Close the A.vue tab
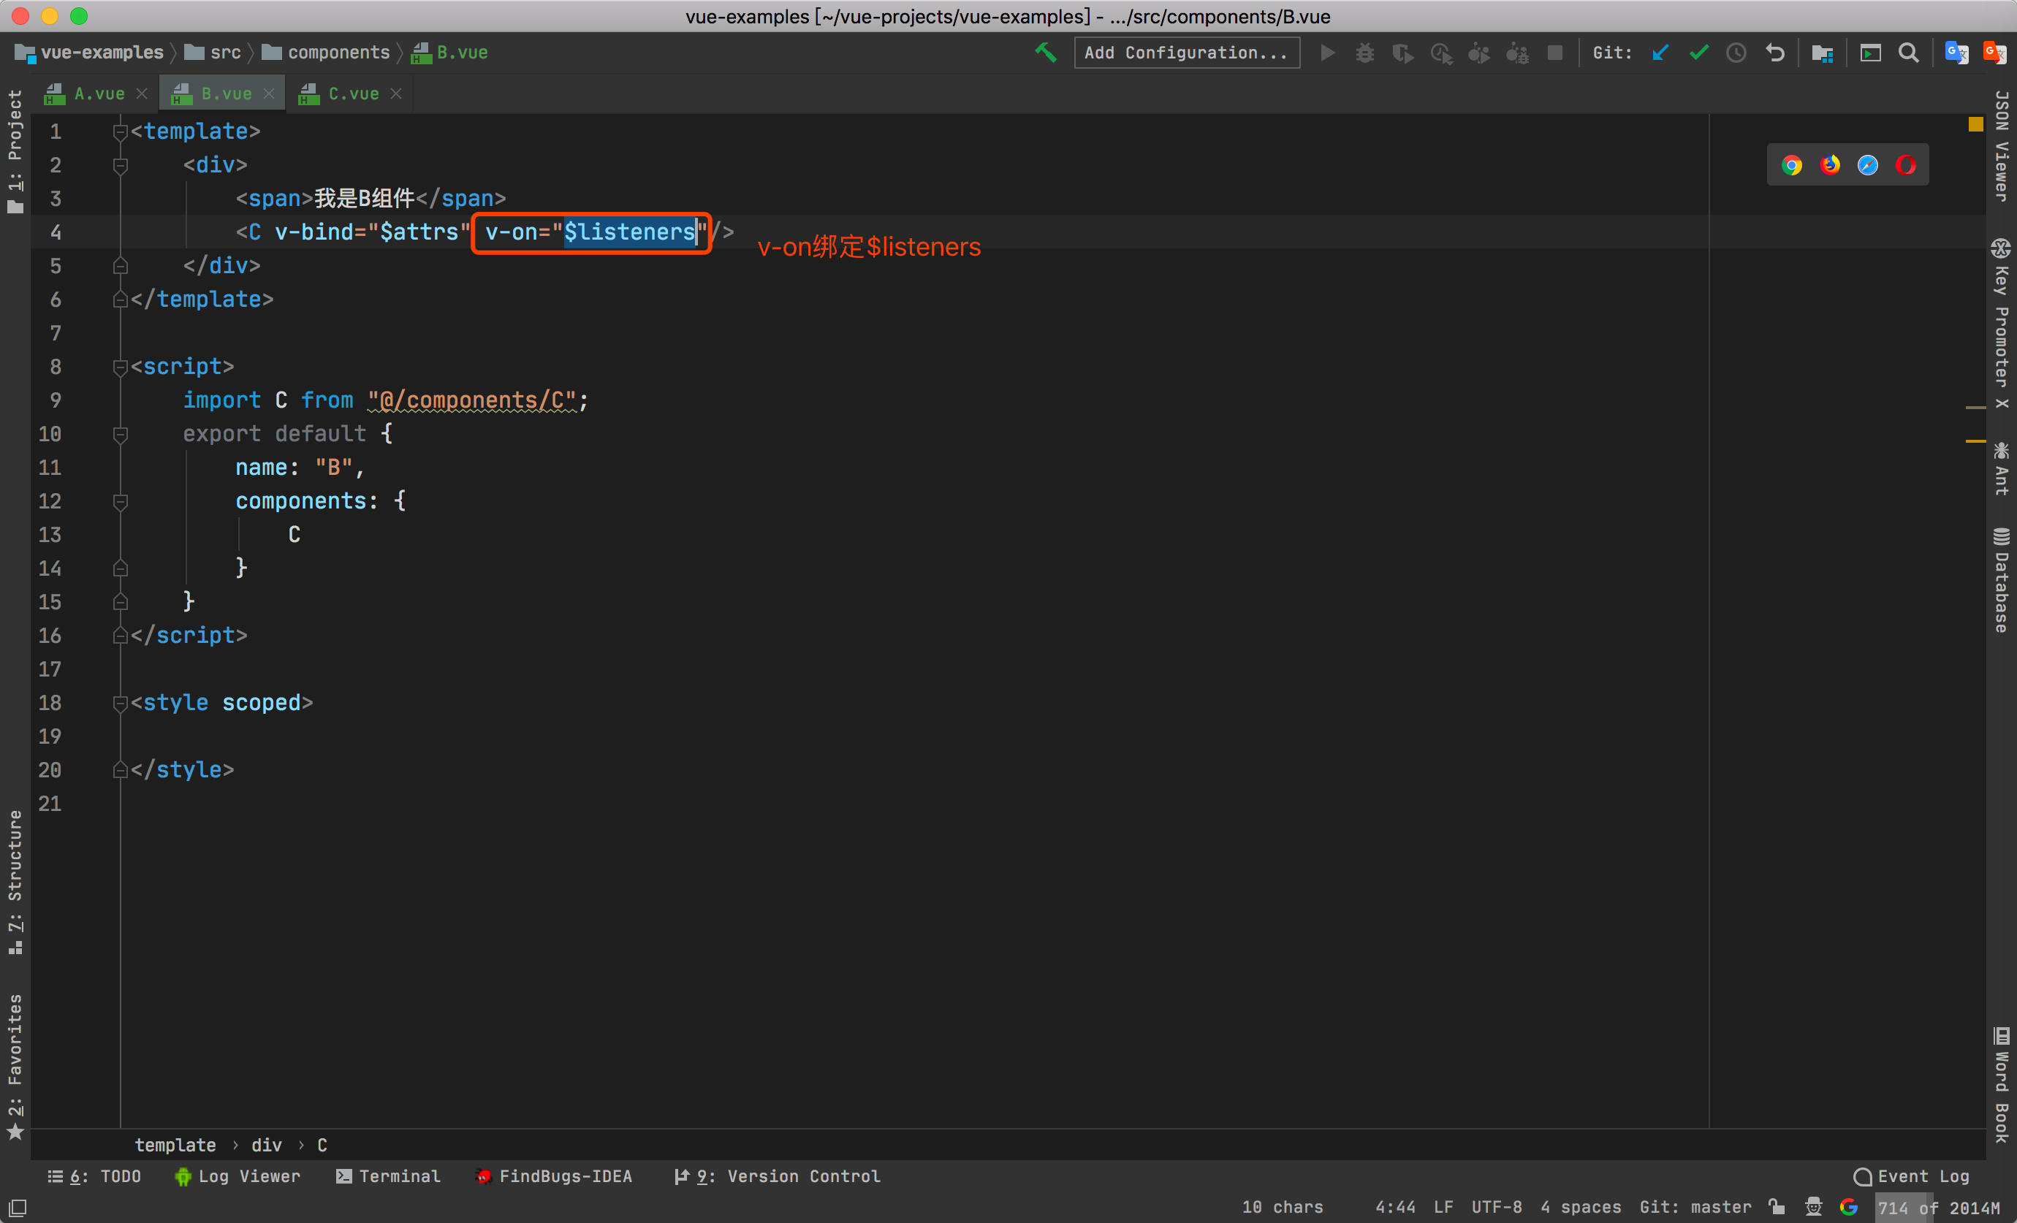The width and height of the screenshot is (2017, 1223). pos(142,94)
